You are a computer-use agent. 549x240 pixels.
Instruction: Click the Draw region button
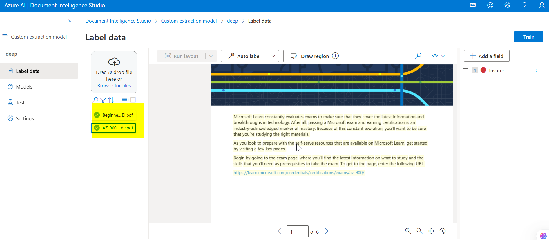point(314,56)
